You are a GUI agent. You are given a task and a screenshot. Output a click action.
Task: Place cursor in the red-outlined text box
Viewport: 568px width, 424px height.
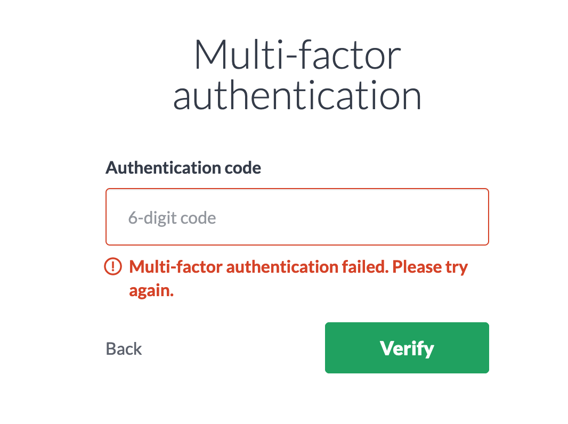297,217
